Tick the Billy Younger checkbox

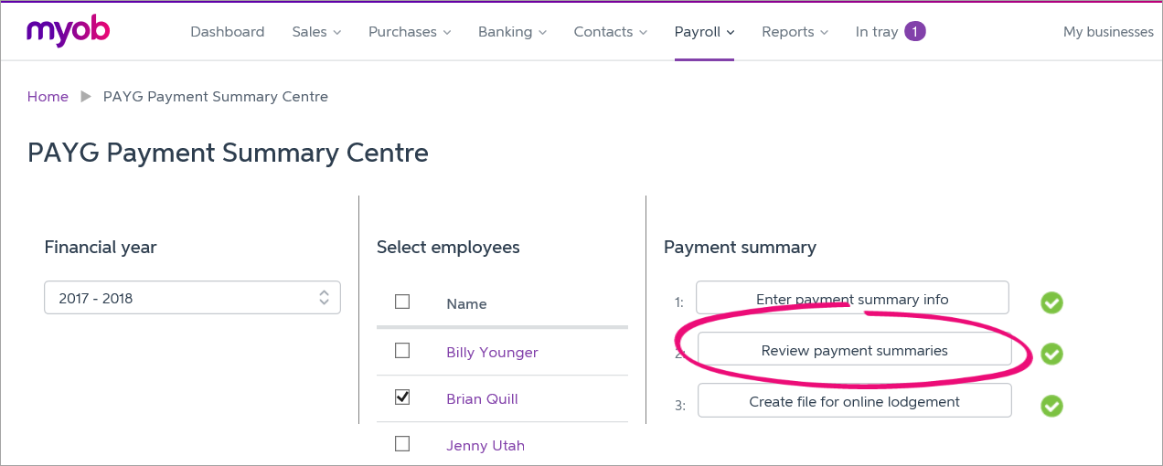[x=402, y=350]
